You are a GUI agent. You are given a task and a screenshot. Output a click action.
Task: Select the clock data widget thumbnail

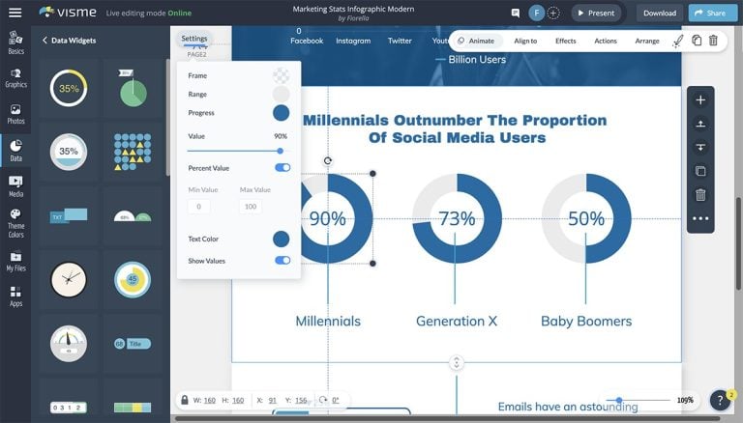69,280
